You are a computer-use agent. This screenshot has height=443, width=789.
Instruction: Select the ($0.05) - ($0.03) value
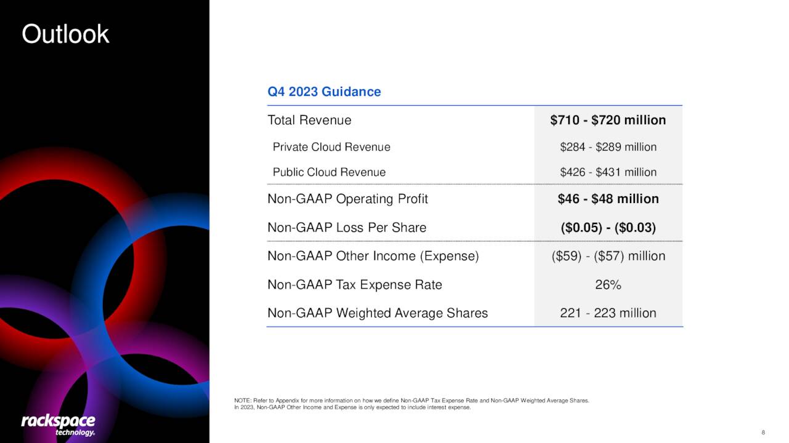click(608, 228)
